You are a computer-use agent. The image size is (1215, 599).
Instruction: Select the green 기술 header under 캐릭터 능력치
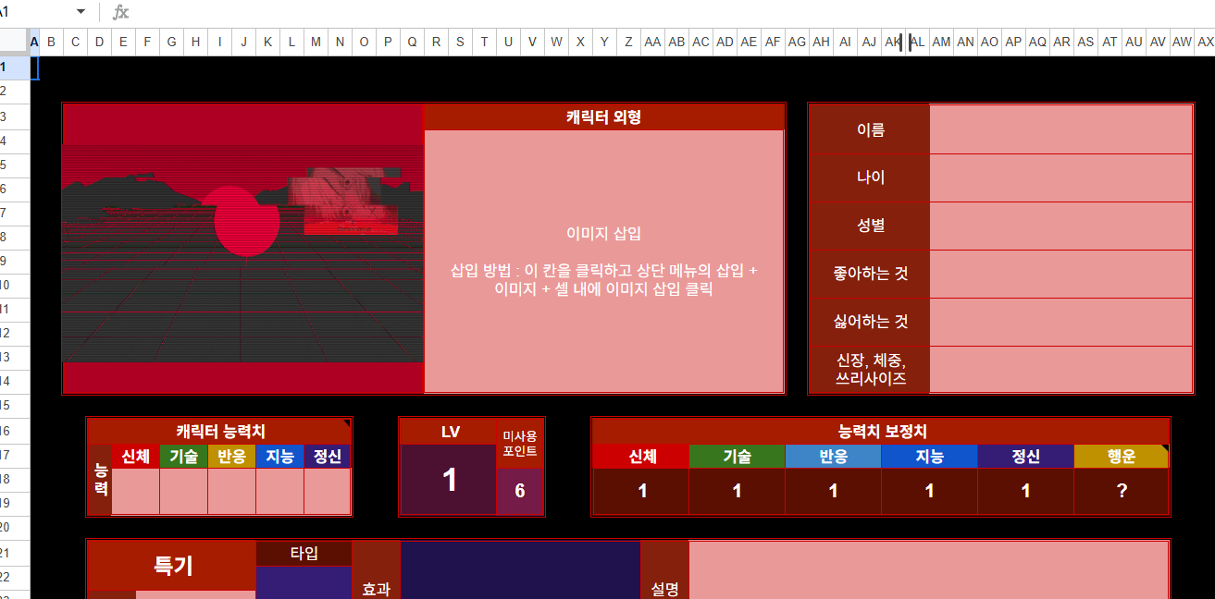[183, 457]
